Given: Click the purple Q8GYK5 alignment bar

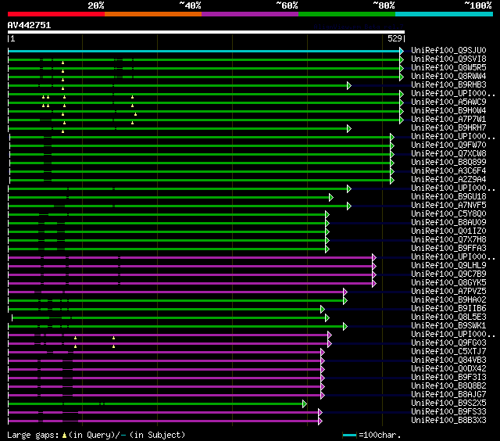Looking at the screenshot, I should pos(191,283).
